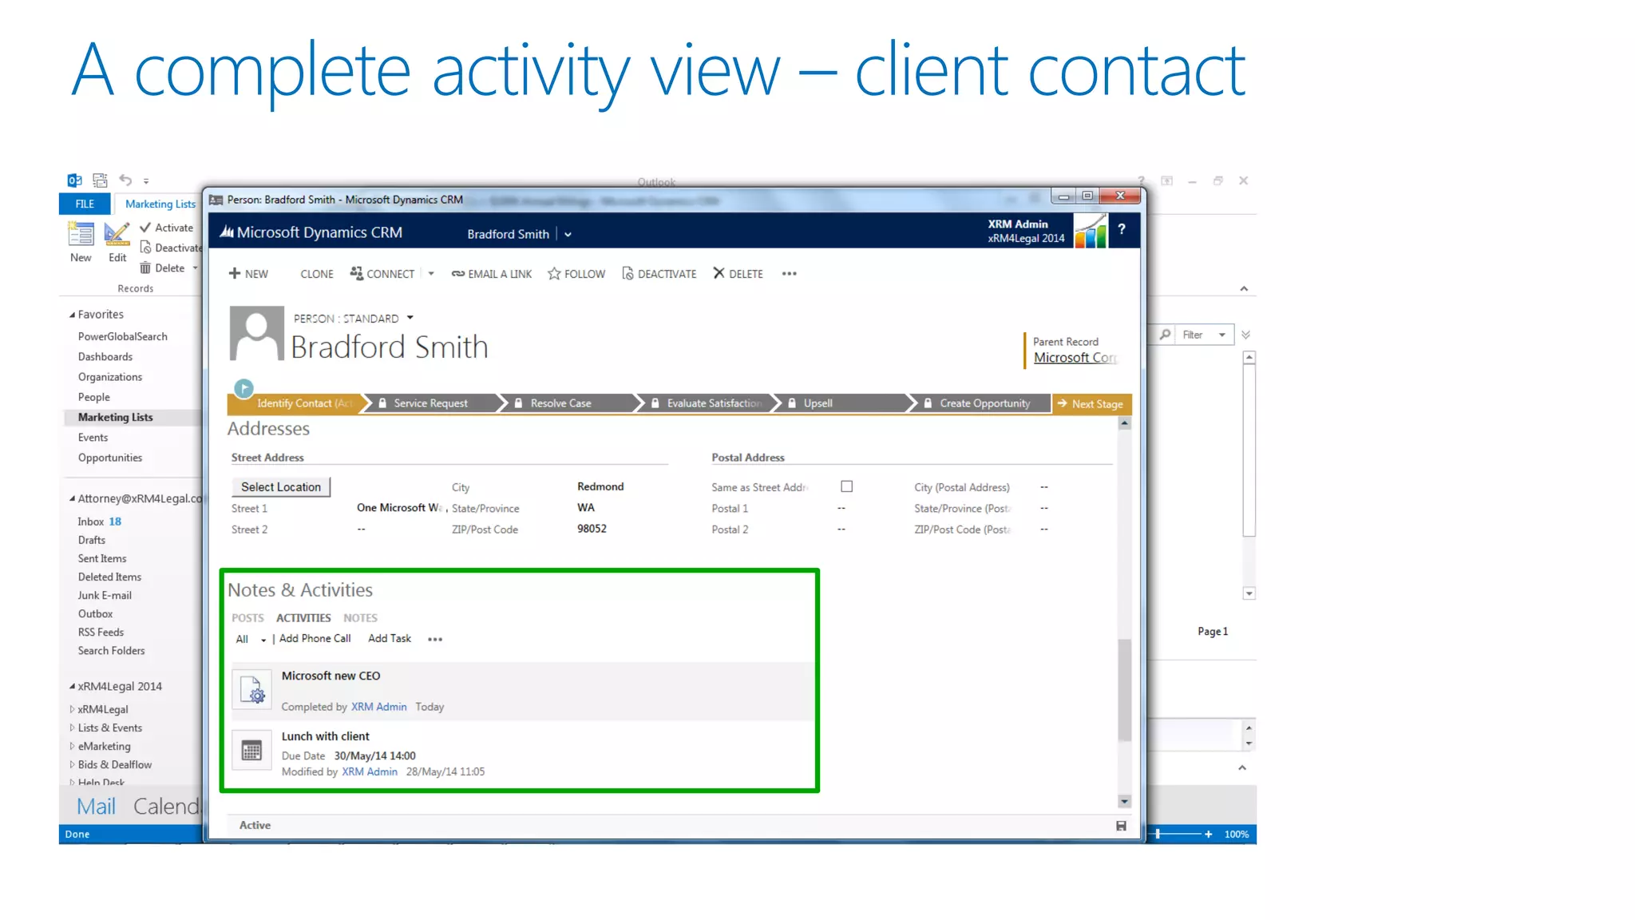
Task: Open the more commands ellipsis in CRM toolbar
Action: [x=790, y=274]
